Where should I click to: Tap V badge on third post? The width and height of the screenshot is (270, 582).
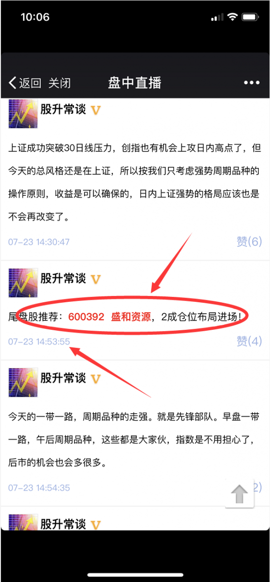click(x=96, y=378)
